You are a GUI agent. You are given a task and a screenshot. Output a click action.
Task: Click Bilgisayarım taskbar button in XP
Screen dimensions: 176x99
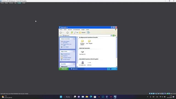tap(77, 69)
